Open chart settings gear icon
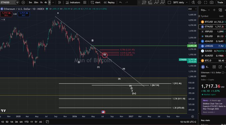 [199, 2]
